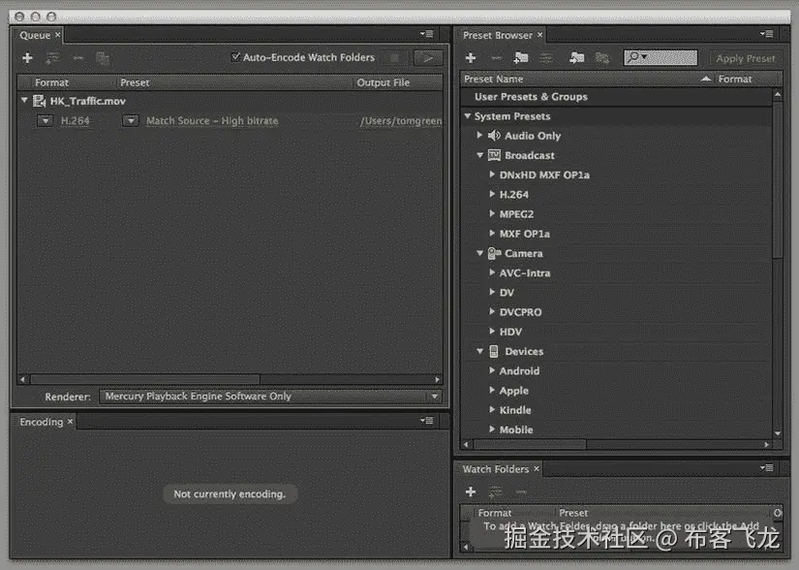
Task: Collapse Broadcast preset category
Action: point(479,155)
